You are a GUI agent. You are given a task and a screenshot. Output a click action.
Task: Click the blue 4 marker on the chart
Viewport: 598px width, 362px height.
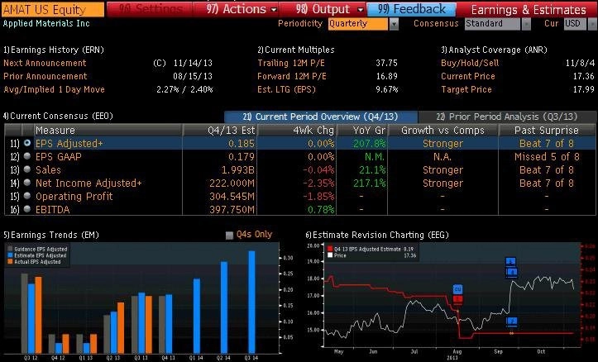pyautogui.click(x=511, y=272)
